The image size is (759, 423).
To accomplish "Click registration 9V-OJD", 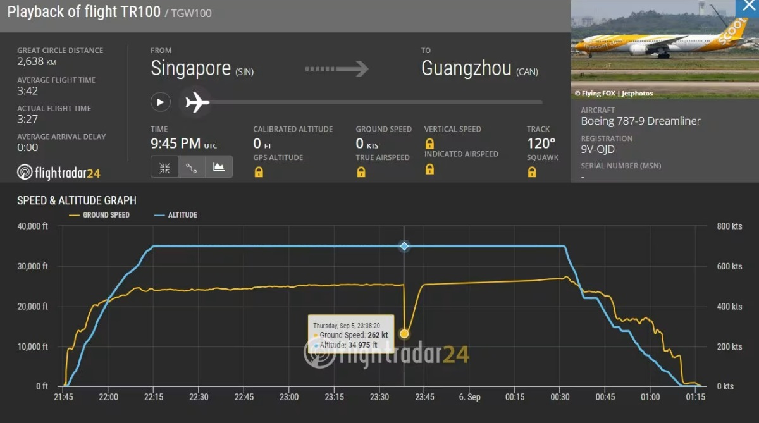I will pos(598,149).
